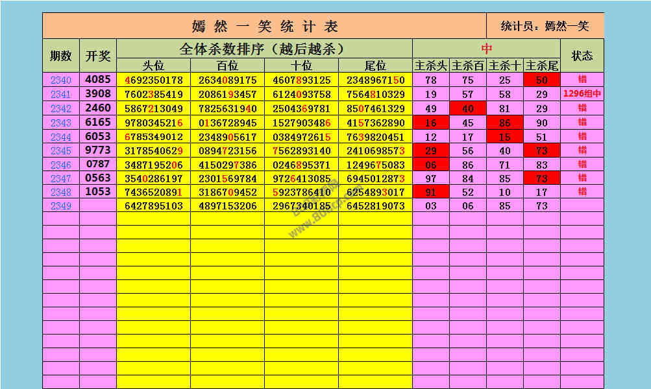651x389 pixels.
Task: Select the 统计员 label cell
Action: 545,26
